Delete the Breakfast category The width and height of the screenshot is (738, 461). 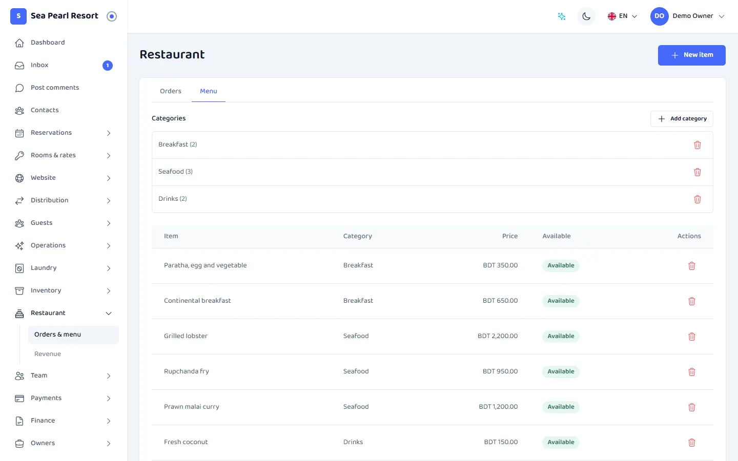pyautogui.click(x=698, y=145)
